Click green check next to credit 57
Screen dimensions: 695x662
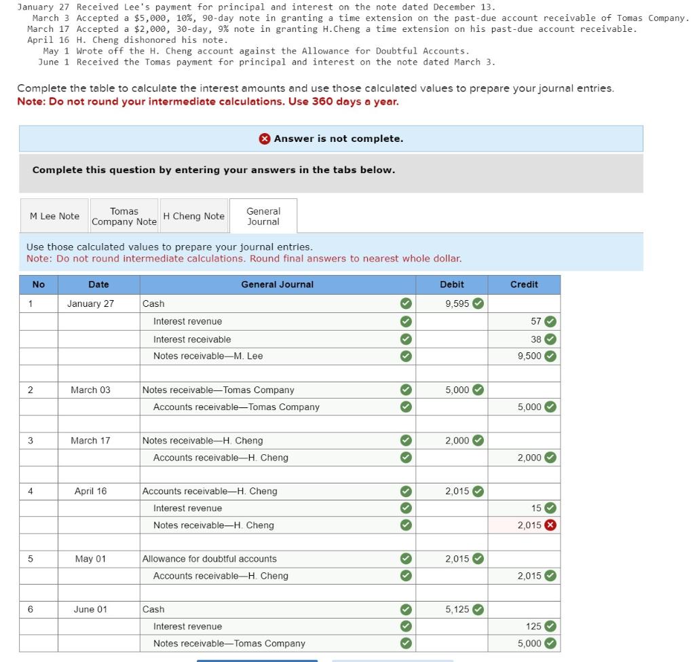pos(550,321)
